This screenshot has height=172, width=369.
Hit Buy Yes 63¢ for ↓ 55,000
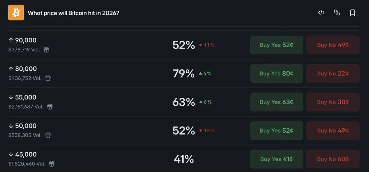(276, 102)
